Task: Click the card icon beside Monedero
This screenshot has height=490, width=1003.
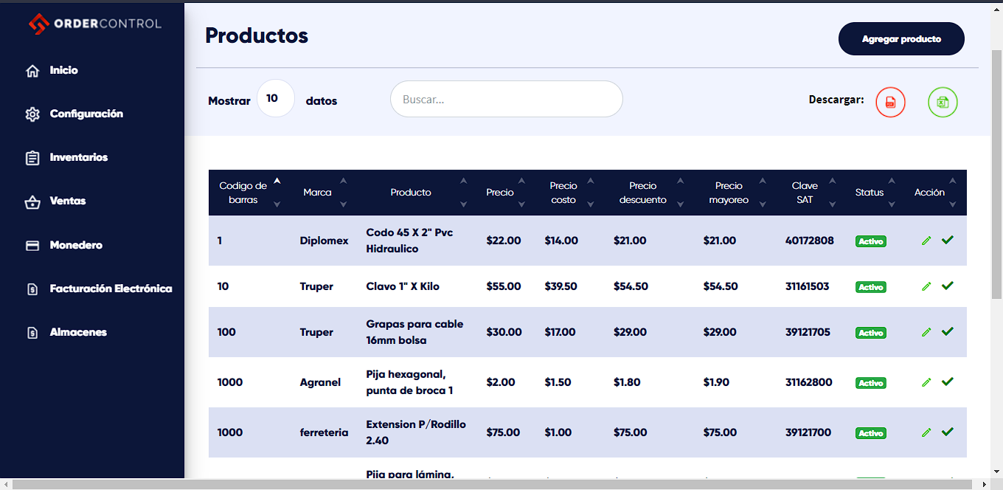Action: [32, 246]
